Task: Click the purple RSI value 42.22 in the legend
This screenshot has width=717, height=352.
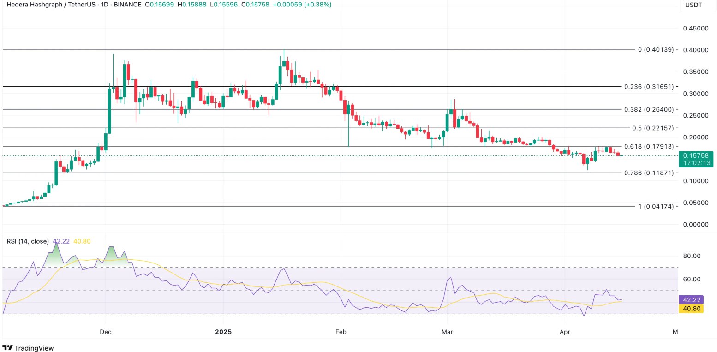Action: [x=62, y=241]
